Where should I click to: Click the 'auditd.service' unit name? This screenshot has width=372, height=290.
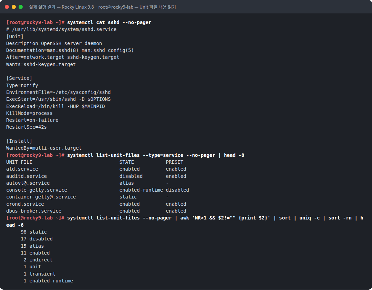point(26,176)
